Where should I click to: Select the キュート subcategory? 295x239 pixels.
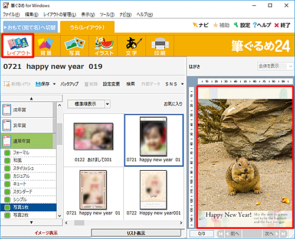28,184
